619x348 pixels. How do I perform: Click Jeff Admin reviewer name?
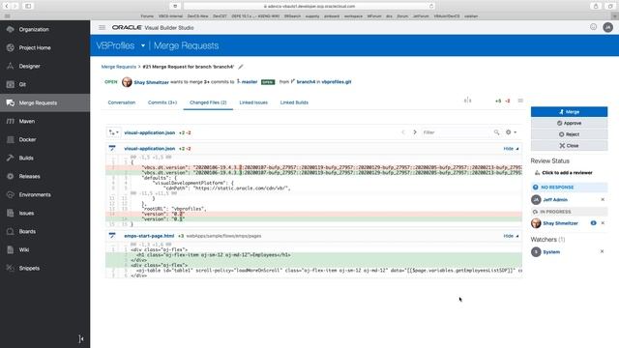tap(554, 200)
